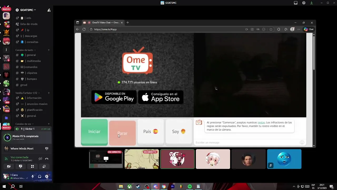
Task: Open the browser extensions puzzle icon
Action: coord(279,29)
